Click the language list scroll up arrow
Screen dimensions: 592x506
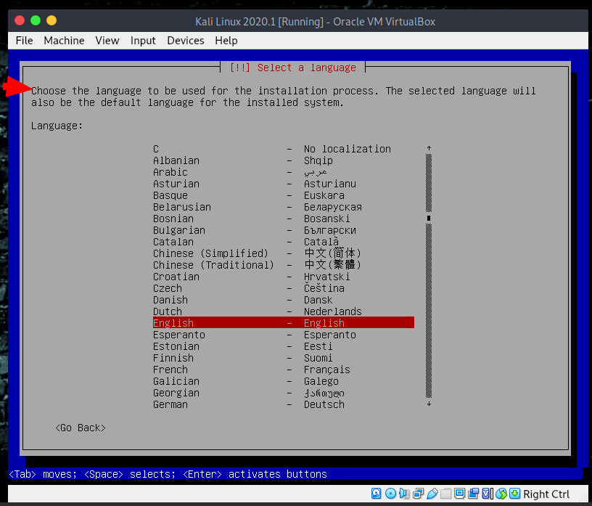coord(429,148)
